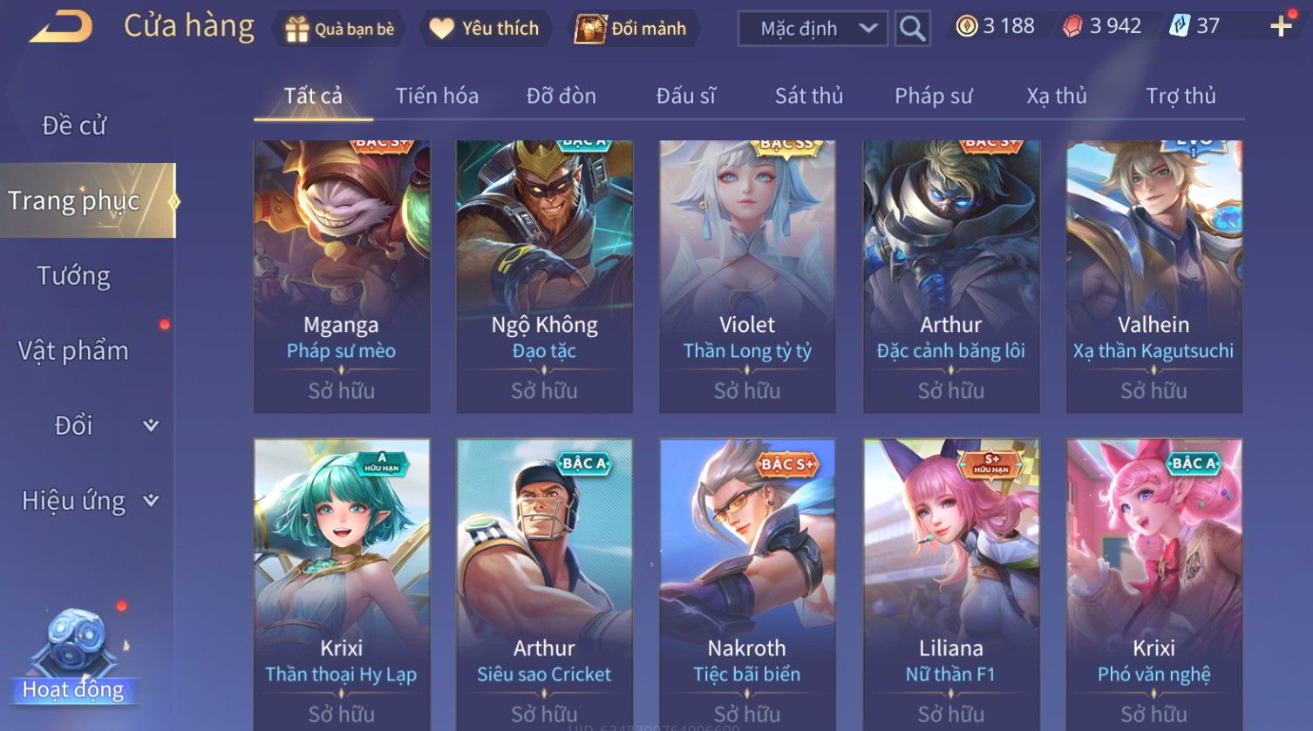The image size is (1313, 731).
Task: Select Vật phẩm in the sidebar
Action: click(x=73, y=350)
